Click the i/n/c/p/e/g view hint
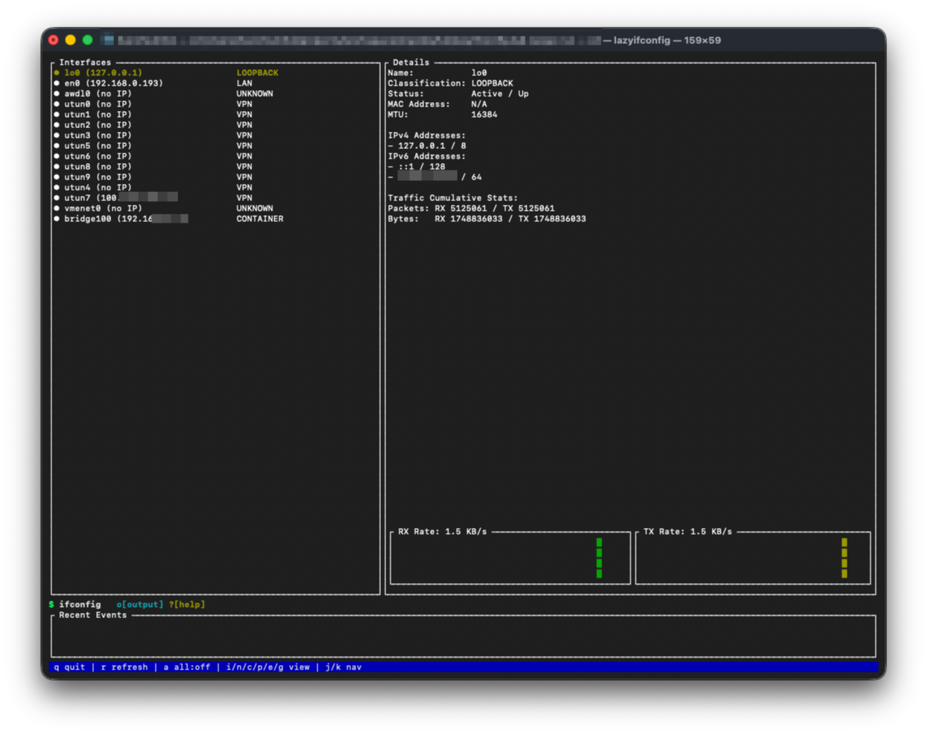 (x=268, y=667)
